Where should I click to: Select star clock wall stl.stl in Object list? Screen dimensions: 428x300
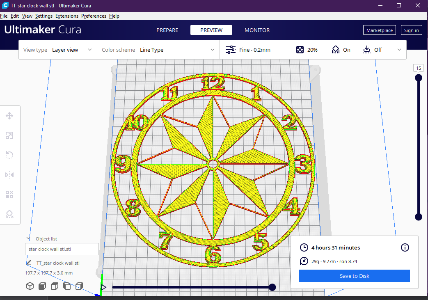(x=62, y=249)
